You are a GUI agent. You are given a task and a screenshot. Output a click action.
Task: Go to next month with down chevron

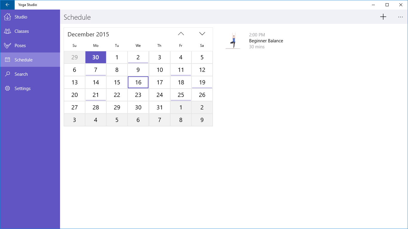pyautogui.click(x=202, y=34)
